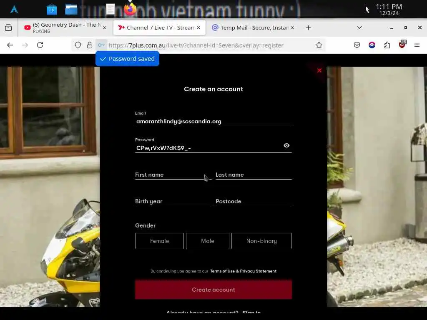Submit with the Create account button
Viewport: 427px width, 320px height.
[x=213, y=290]
